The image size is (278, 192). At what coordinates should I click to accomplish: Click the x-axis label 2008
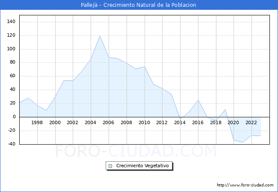pos(126,122)
